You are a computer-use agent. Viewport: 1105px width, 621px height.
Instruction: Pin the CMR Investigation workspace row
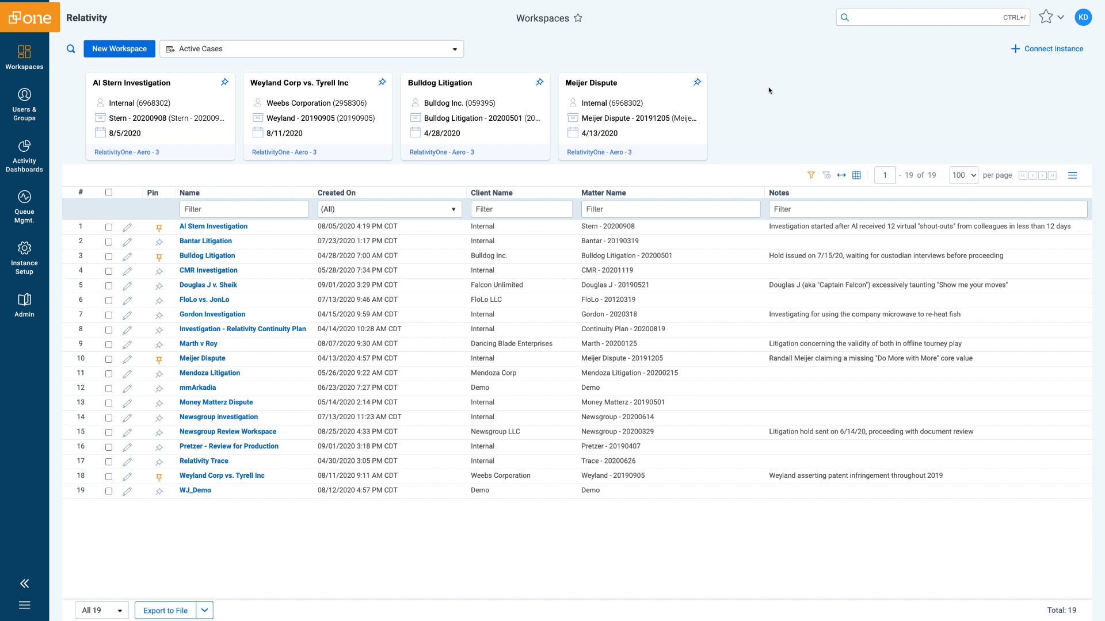point(159,271)
